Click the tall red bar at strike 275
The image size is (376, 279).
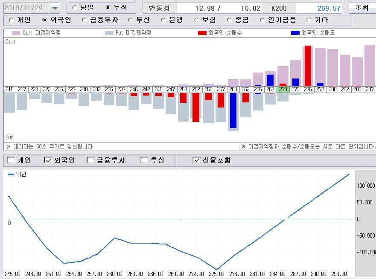point(308,66)
